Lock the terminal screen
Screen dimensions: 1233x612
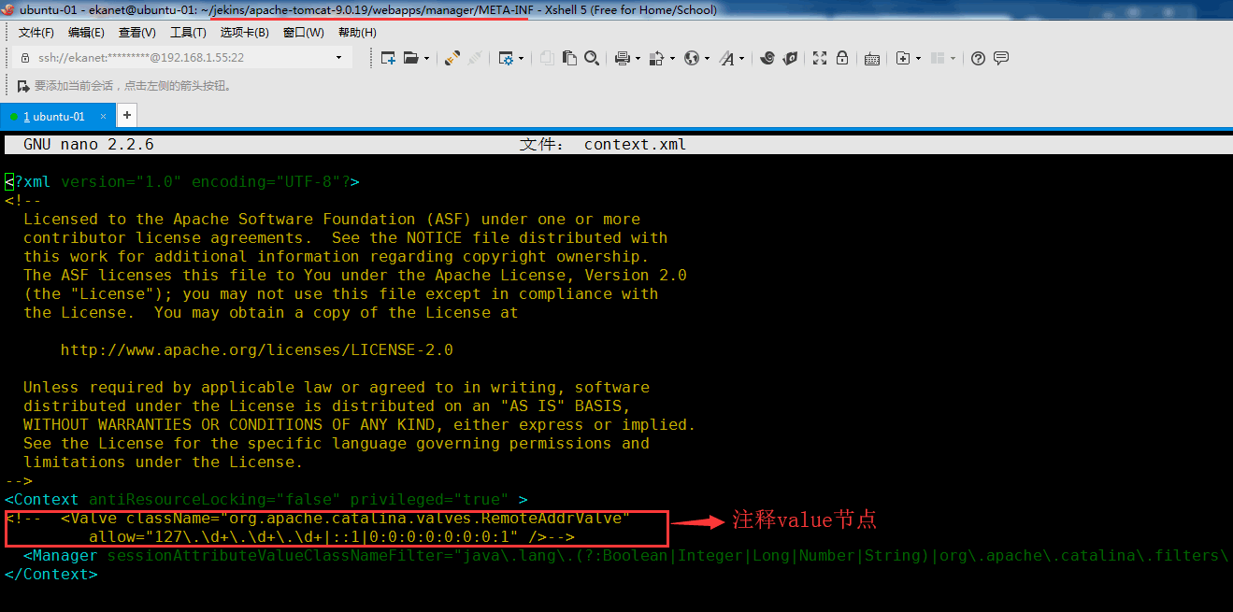point(842,58)
